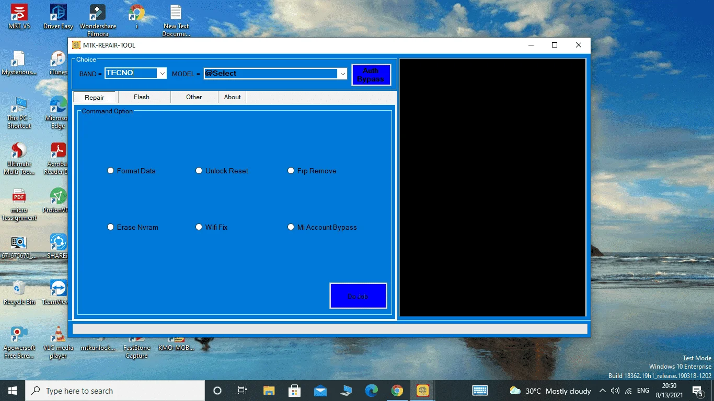The height and width of the screenshot is (401, 714).
Task: Open VLC media player shortcut
Action: tap(58, 342)
